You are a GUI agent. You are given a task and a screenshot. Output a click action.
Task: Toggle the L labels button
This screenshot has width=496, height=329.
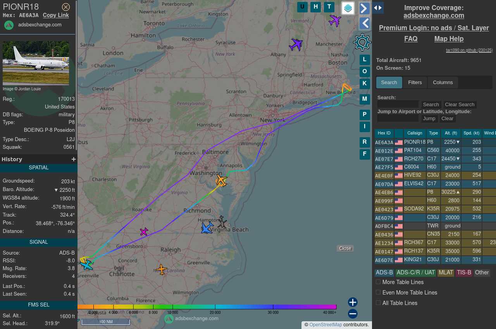pos(365,60)
